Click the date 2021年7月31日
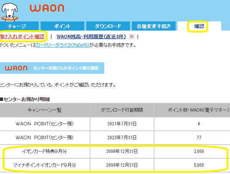Image resolution: width=230 pixels, height=174 pixels. coord(122,124)
